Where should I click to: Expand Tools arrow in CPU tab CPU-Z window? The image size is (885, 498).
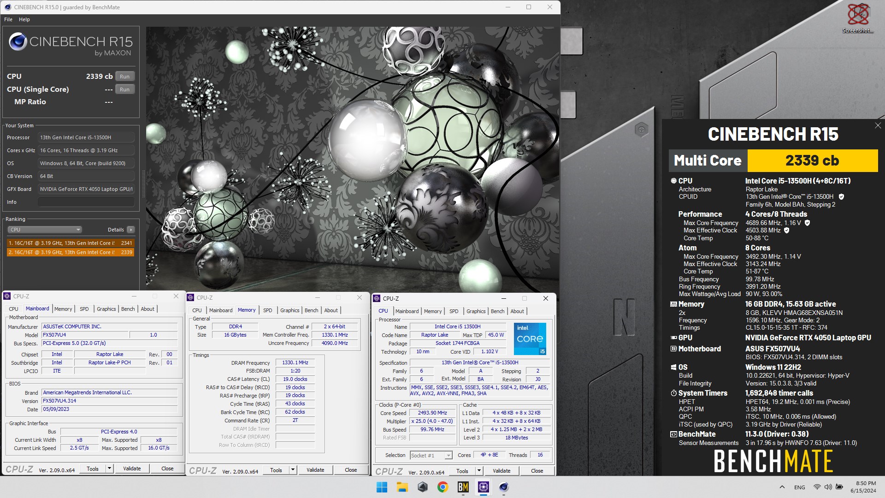479,471
